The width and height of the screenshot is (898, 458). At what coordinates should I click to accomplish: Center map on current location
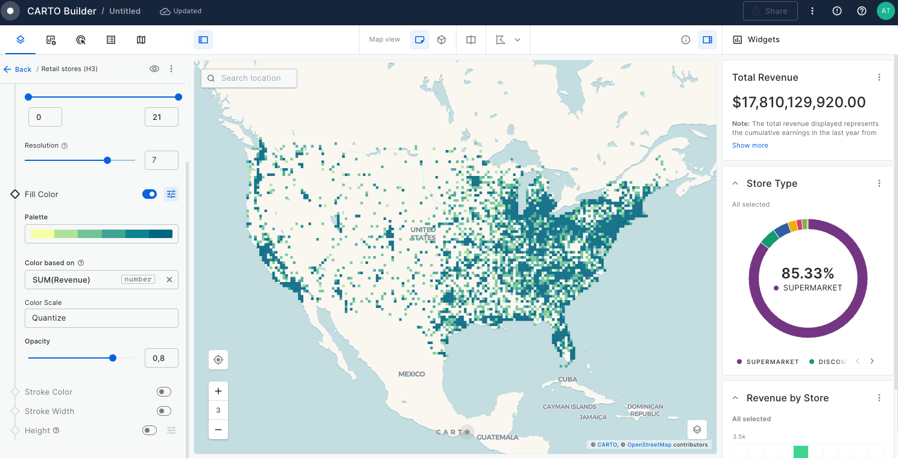point(218,360)
